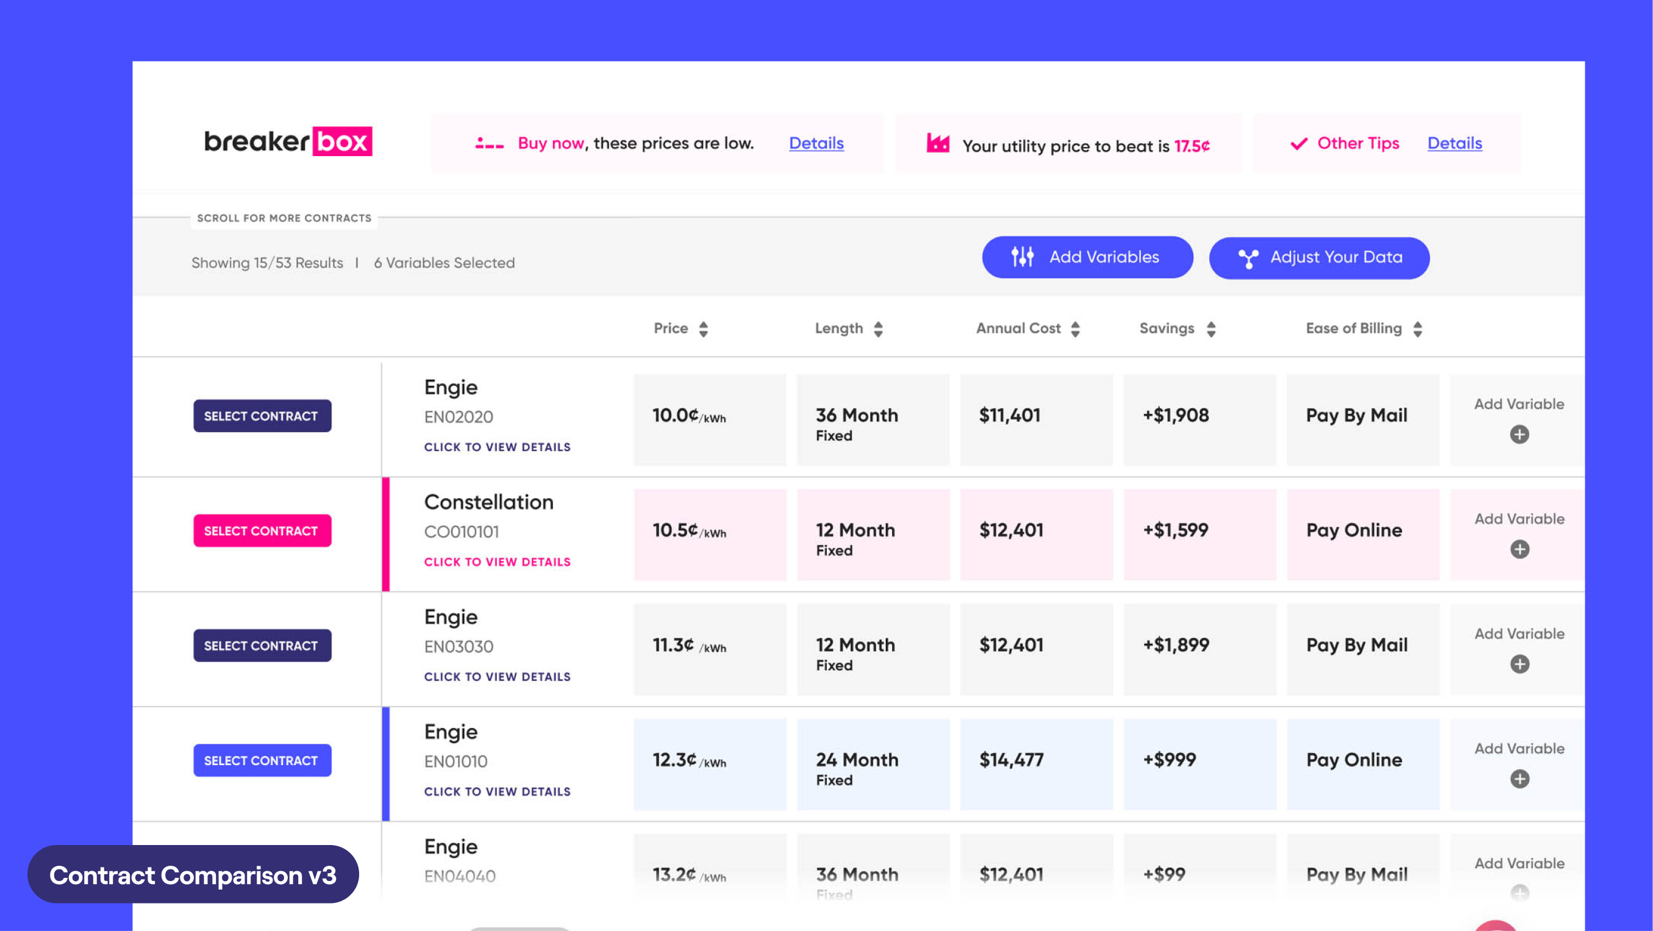Click the Other Tips label

click(1358, 143)
